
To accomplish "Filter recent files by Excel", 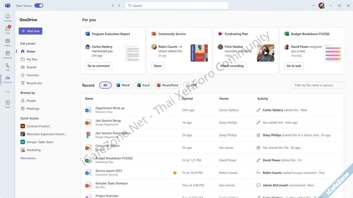I will (x=143, y=85).
